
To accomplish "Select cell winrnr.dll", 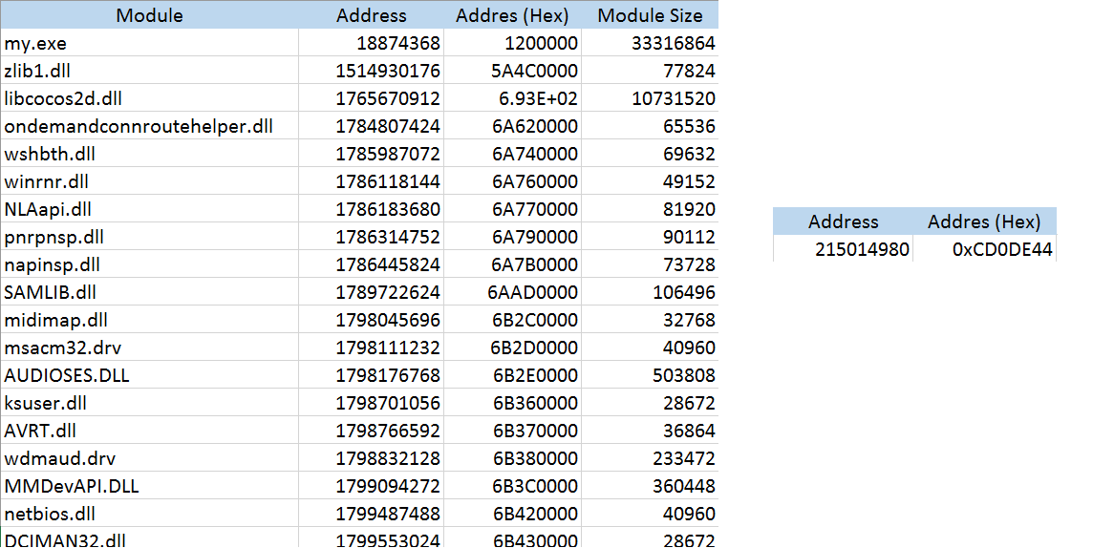I will pyautogui.click(x=149, y=181).
